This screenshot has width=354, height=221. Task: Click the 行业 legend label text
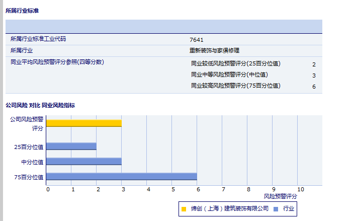point(289,208)
